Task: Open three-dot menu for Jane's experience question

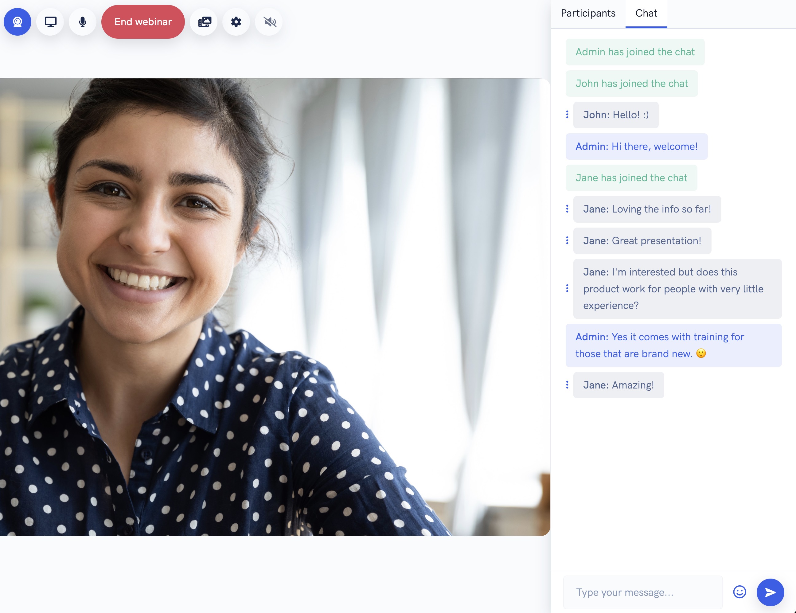Action: click(567, 289)
